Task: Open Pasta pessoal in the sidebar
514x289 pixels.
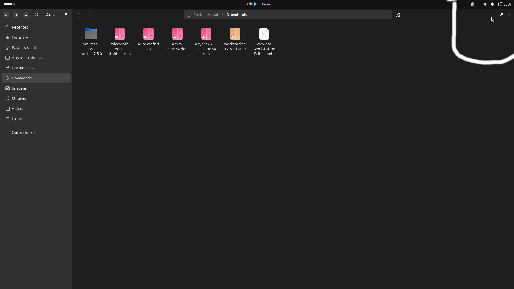Action: tap(36, 48)
